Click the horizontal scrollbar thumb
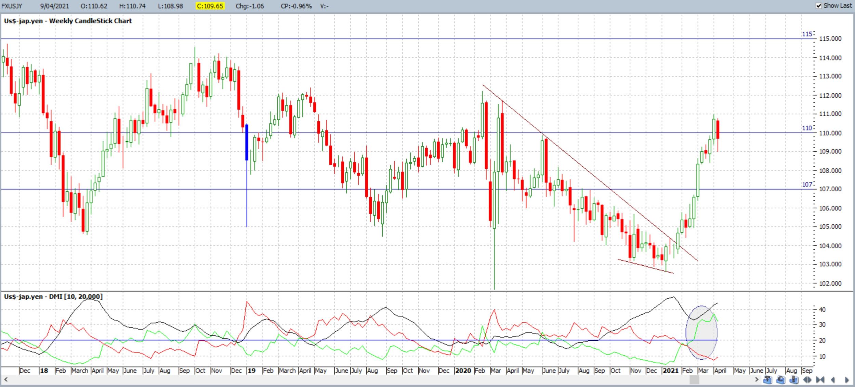The image size is (855, 387). tap(694, 379)
